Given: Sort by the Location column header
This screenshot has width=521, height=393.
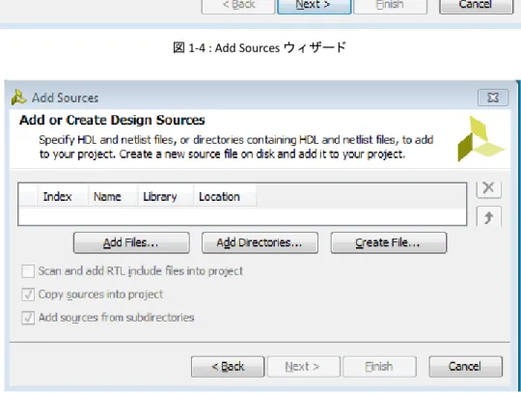Looking at the screenshot, I should click(225, 197).
